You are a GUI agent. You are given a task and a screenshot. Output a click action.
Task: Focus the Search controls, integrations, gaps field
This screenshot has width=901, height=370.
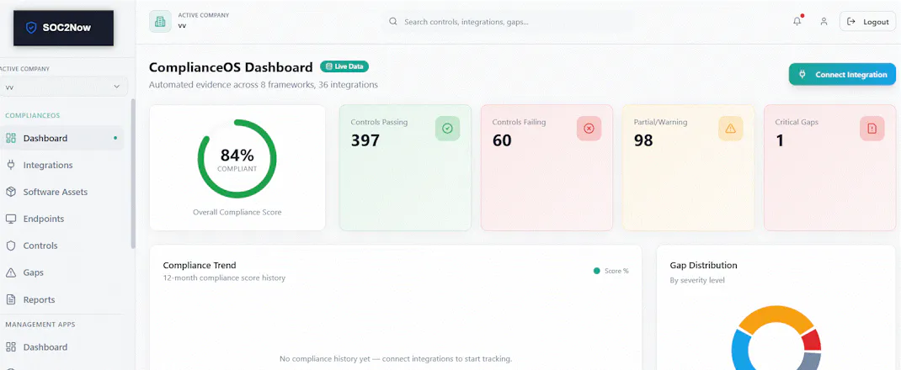[509, 22]
